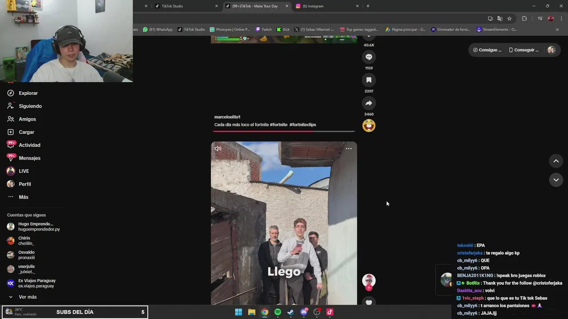Viewport: 568px width, 319px height.
Task: Bookmark the Fortnite video
Action: [x=369, y=80]
